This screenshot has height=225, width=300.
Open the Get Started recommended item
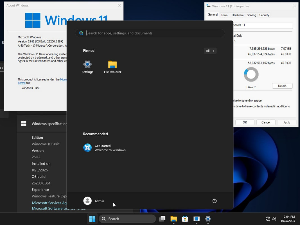(105, 148)
